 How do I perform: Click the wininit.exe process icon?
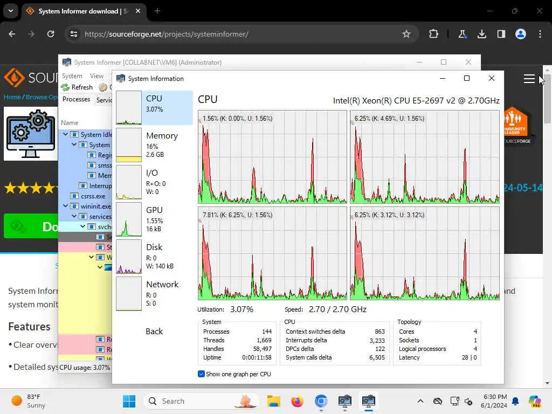[x=74, y=206]
